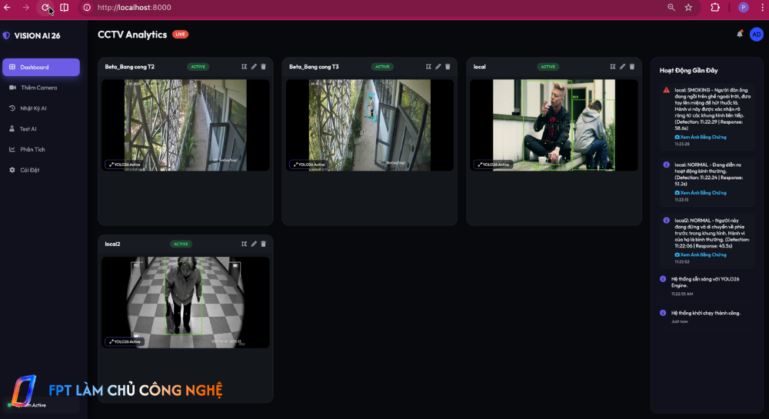Open the browser zoom control

[671, 8]
